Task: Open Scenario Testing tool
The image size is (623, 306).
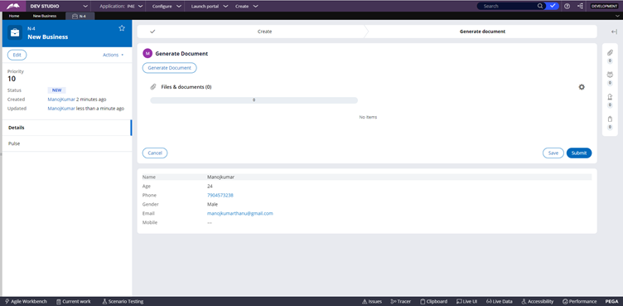Action: coord(123,302)
